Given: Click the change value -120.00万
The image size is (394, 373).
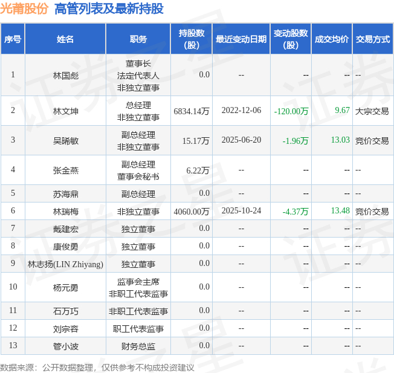Looking at the screenshot, I should 291,111.
